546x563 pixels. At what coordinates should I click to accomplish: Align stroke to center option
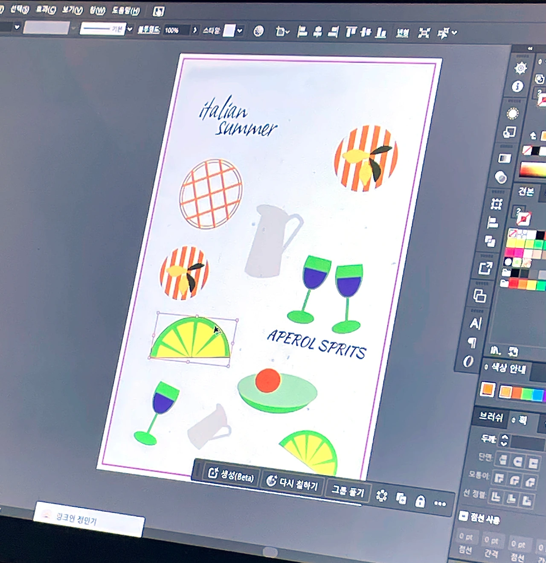tap(496, 497)
